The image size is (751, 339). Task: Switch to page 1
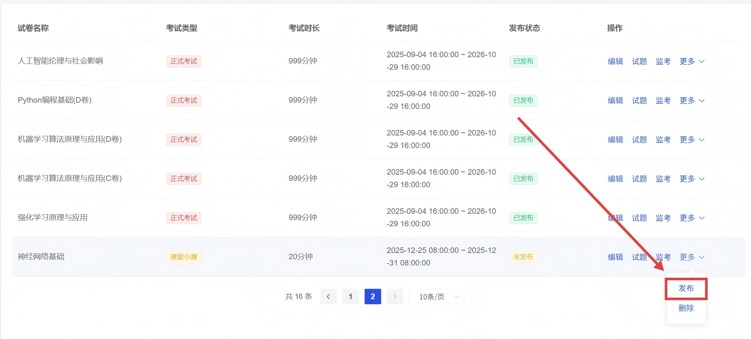click(350, 297)
